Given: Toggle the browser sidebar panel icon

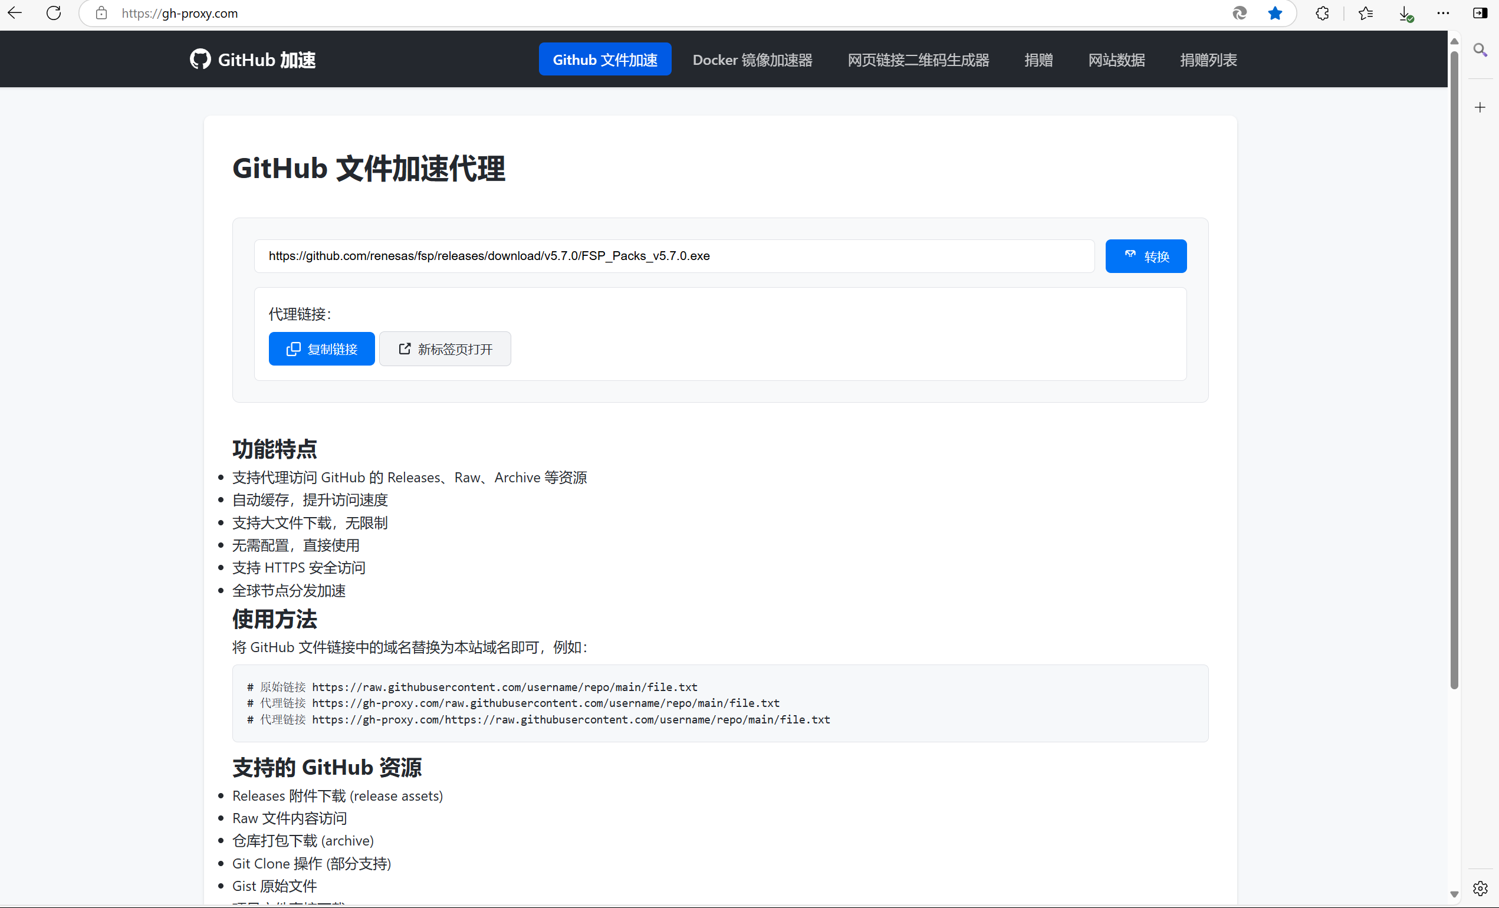Looking at the screenshot, I should pos(1480,13).
